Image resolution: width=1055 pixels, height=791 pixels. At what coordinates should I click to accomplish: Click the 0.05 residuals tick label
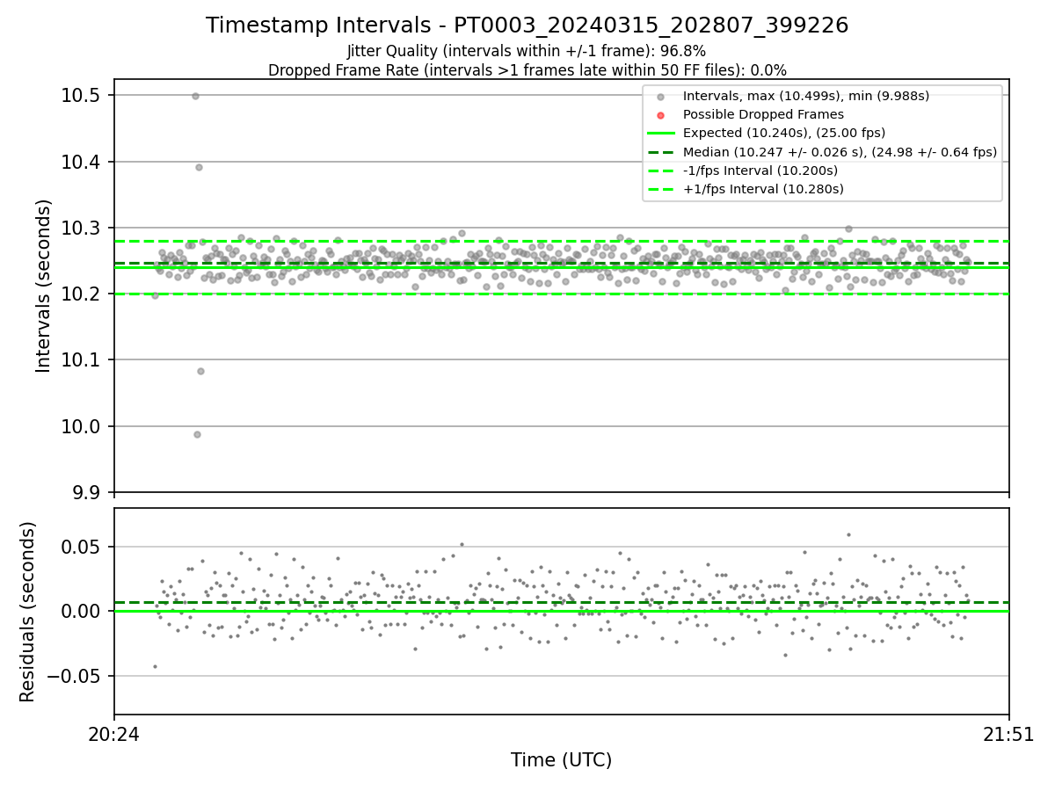(x=81, y=547)
